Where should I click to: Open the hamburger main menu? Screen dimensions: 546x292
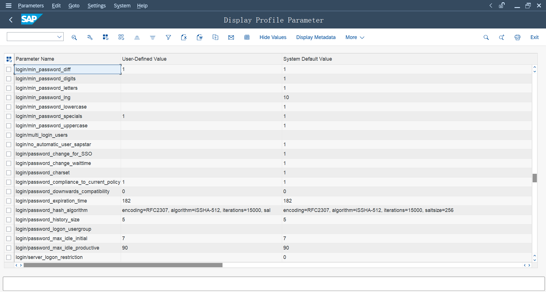click(9, 5)
